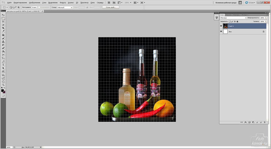The image size is (271, 149).
Task: Choose the Clone Stamp tool
Action: [x=3, y=42]
